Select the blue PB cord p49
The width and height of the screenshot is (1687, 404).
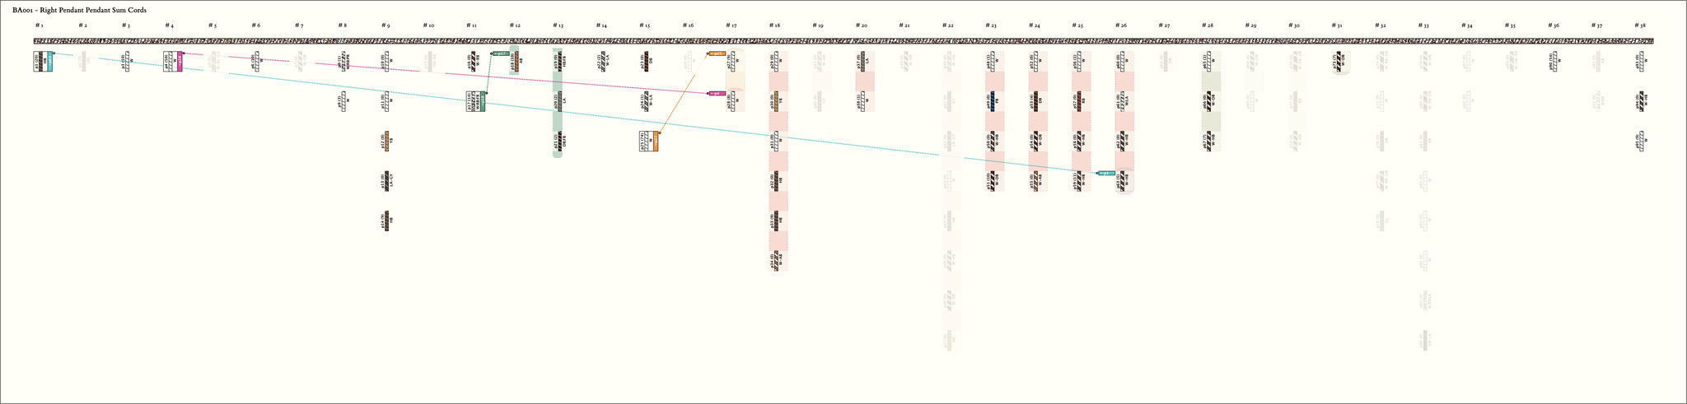point(993,101)
